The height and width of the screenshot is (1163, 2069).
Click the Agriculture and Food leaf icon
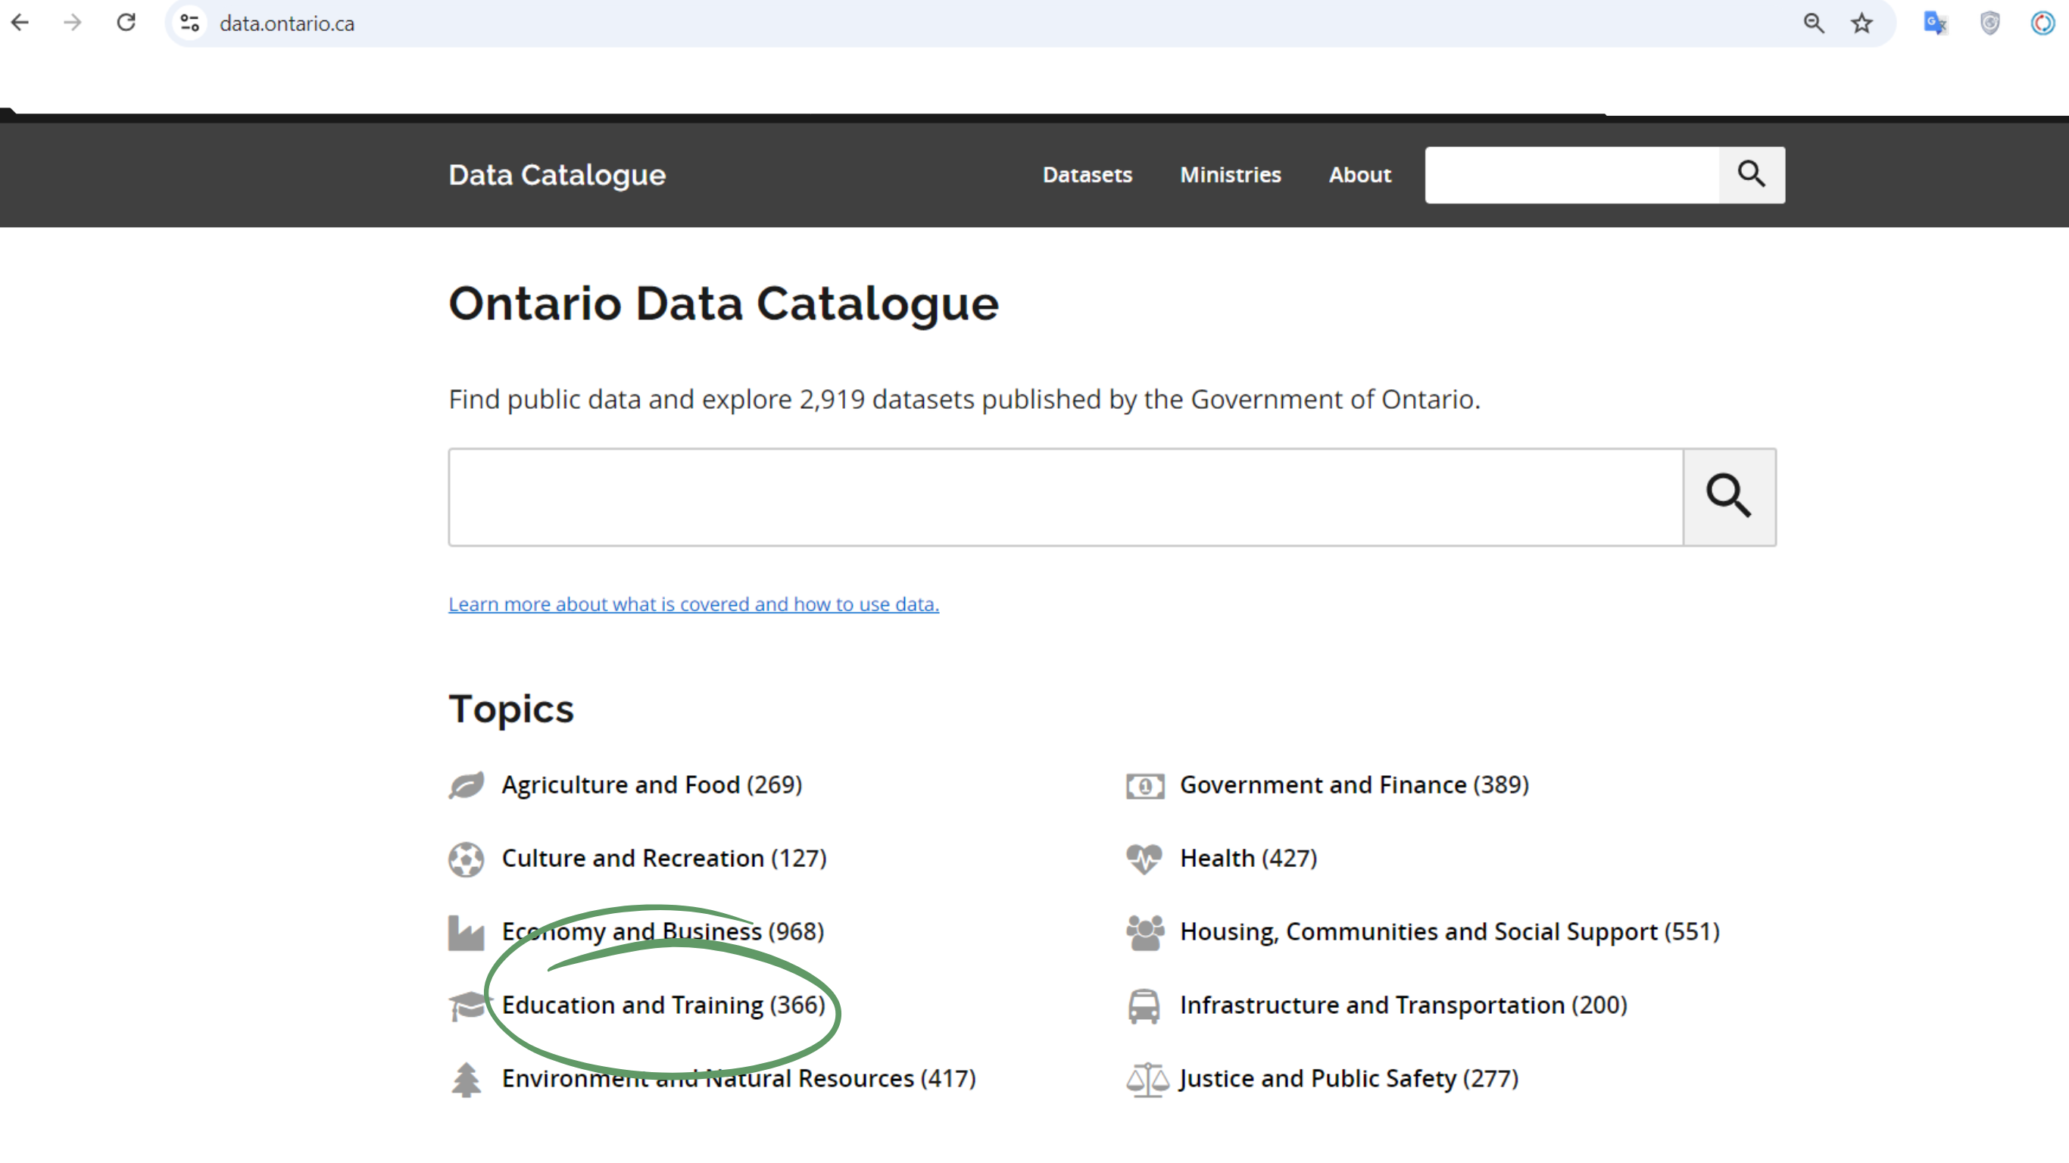pos(466,784)
